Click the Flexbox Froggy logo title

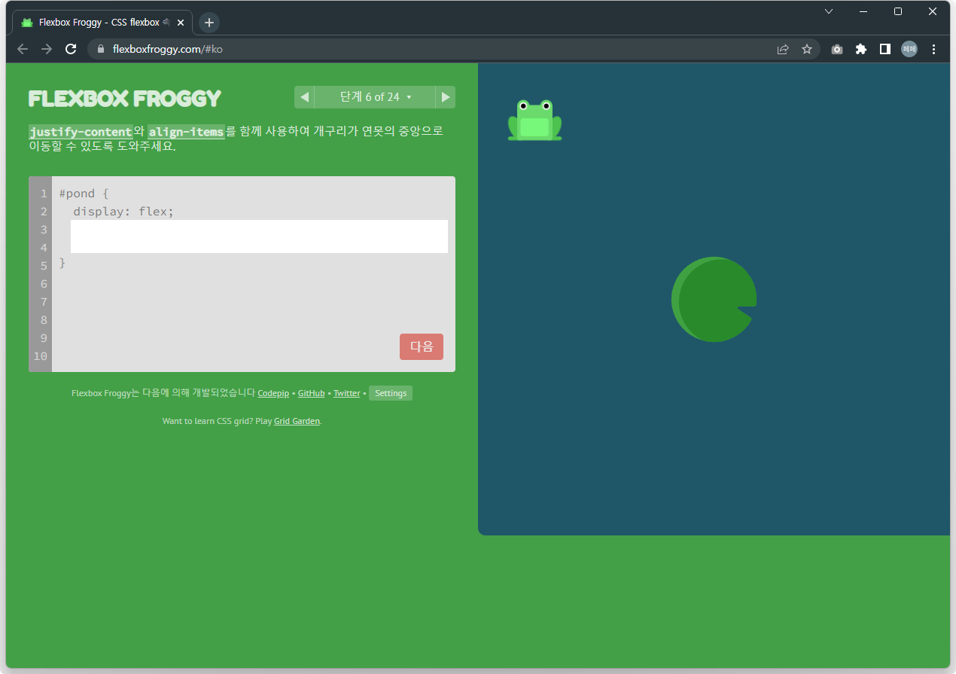pyautogui.click(x=125, y=99)
